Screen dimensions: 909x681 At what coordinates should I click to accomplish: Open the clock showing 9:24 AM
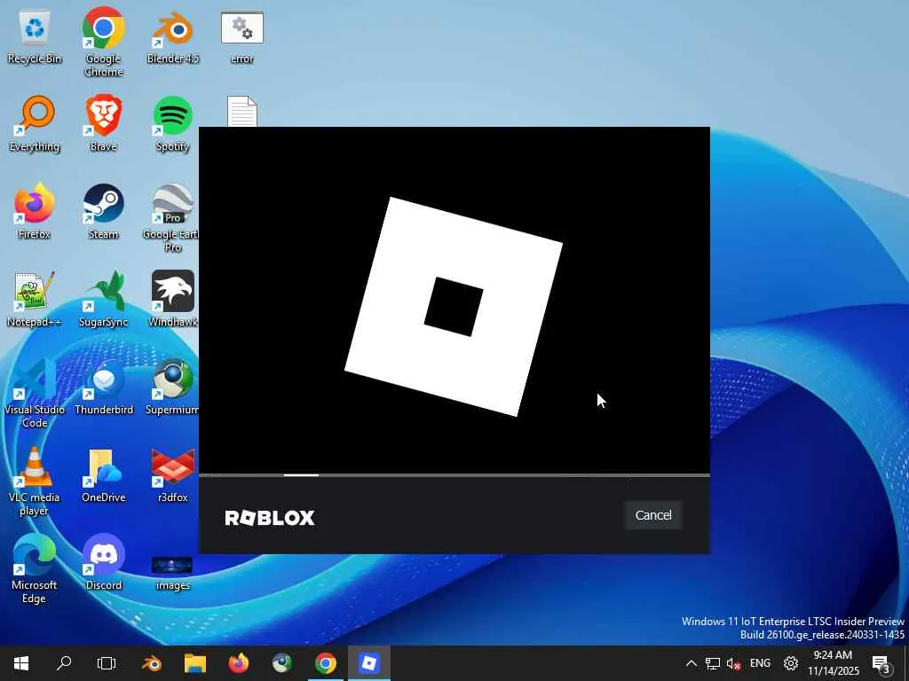[x=833, y=663]
